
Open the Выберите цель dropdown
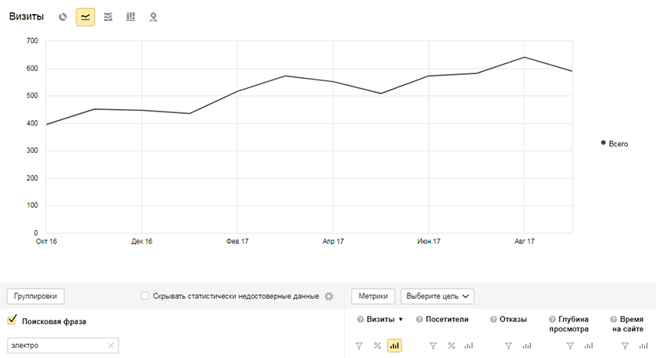(x=437, y=296)
